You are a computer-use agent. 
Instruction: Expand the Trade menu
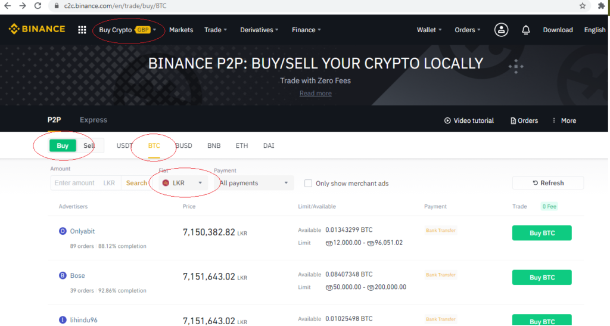point(216,30)
